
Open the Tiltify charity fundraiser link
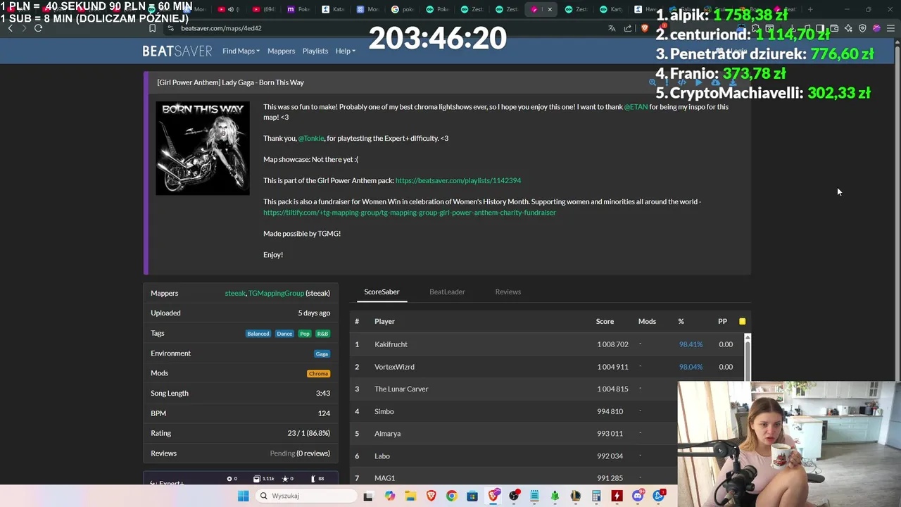click(410, 213)
